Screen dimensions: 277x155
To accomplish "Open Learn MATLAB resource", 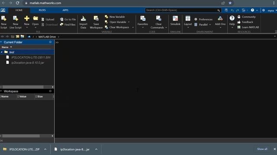I will (x=248, y=27).
